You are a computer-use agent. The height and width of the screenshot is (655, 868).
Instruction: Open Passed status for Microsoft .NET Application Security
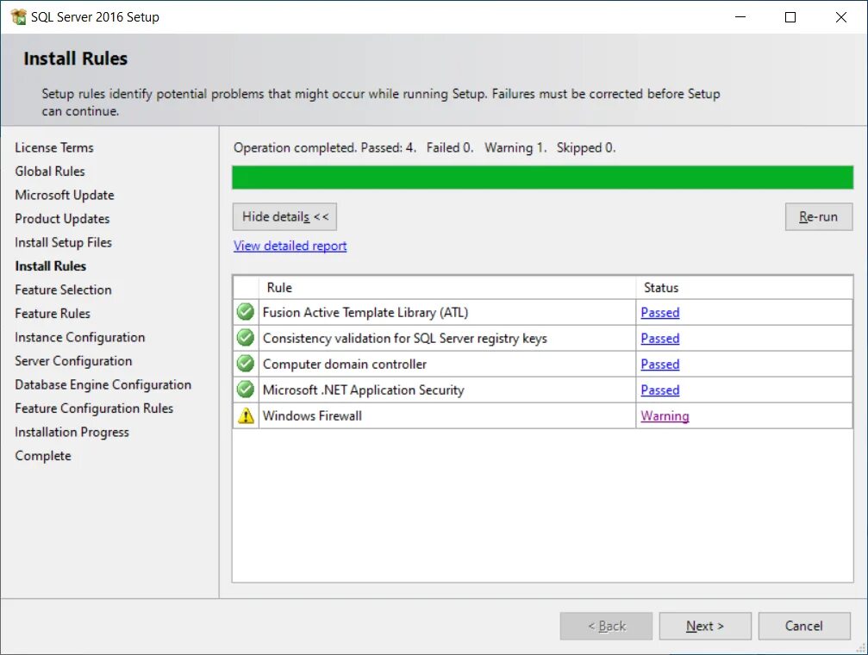tap(660, 390)
